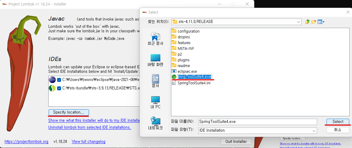Click the readme folder icon
Image resolution: width=352 pixels, height=148 pixels.
(x=174, y=66)
